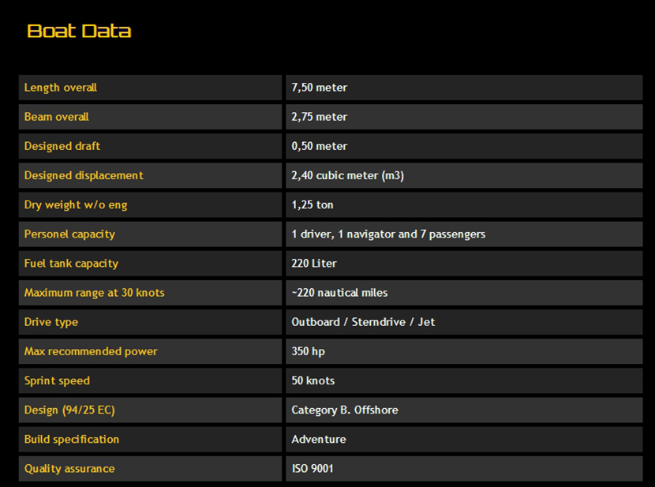Click the 7,50 meter value cell
The image size is (655, 487).
pos(320,88)
